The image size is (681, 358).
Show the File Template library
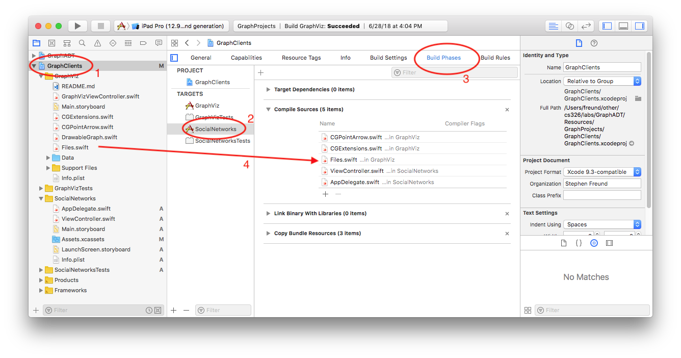(x=564, y=243)
